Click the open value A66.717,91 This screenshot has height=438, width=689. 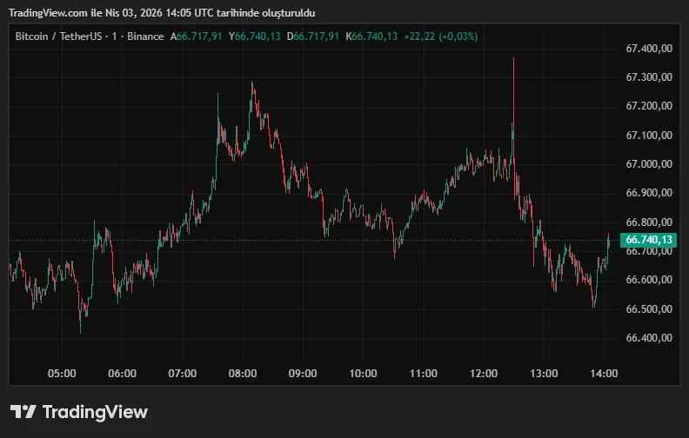[196, 36]
